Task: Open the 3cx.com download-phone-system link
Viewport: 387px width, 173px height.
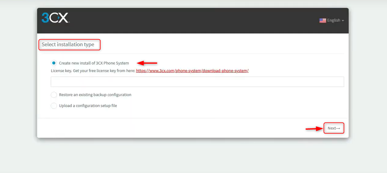Action: [x=192, y=71]
